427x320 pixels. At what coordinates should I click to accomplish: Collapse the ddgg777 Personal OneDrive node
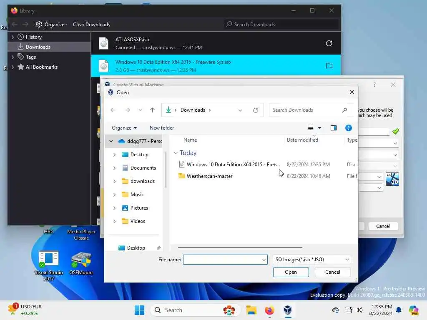111,141
